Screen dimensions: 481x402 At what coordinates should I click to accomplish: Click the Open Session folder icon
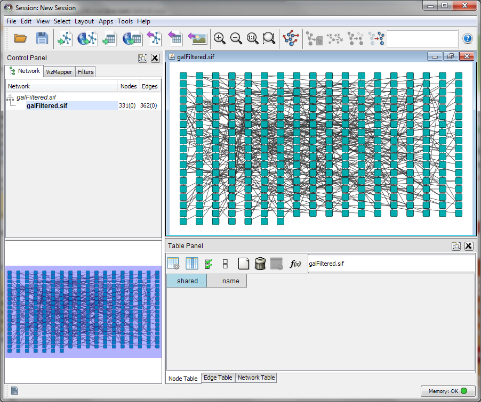pos(20,38)
